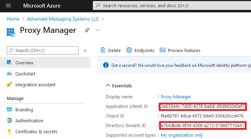Open My organization only link
Screen dimensions: 251x139
tap(182, 135)
